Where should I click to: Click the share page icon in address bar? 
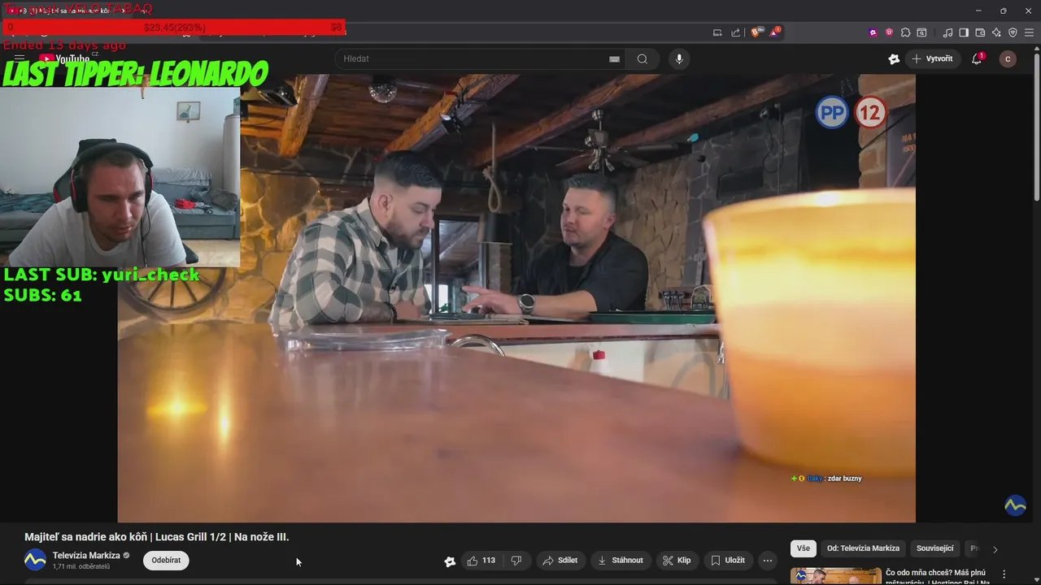(x=735, y=32)
